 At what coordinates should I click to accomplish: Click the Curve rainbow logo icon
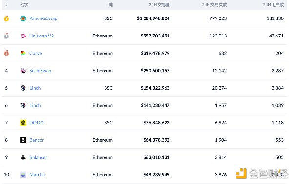23,53
